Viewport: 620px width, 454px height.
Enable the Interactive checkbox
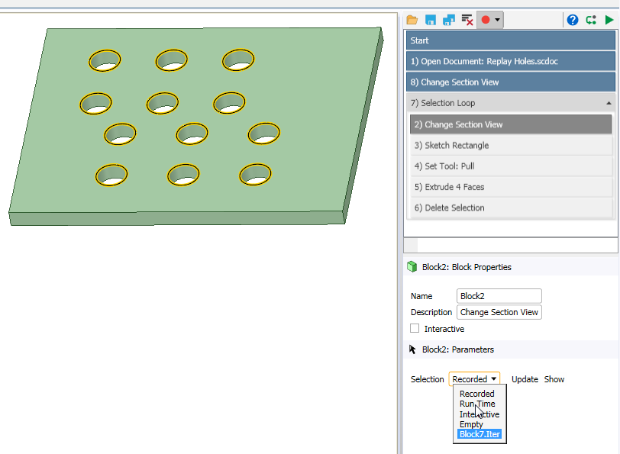[x=415, y=328]
